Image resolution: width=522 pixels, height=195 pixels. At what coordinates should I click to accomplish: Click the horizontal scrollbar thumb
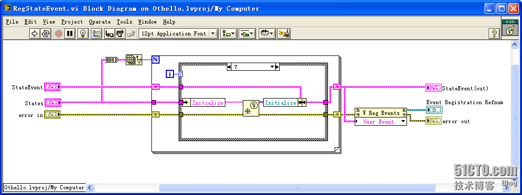click(297, 188)
